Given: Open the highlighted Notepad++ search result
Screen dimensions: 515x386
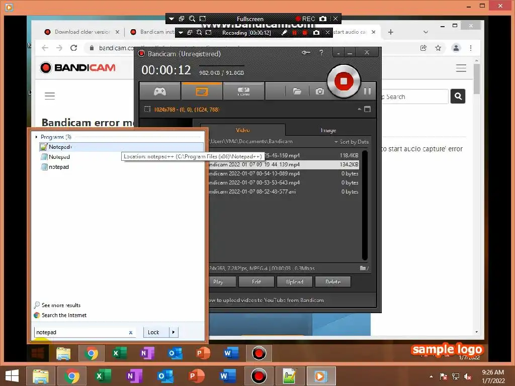Looking at the screenshot, I should click(121, 147).
